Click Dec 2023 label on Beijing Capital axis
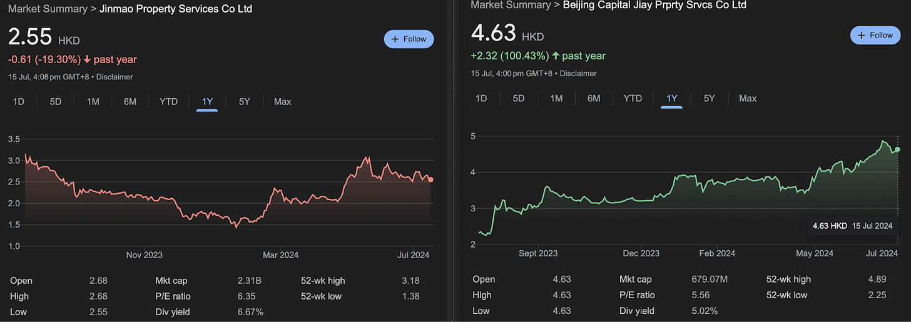This screenshot has width=911, height=322. (x=641, y=253)
